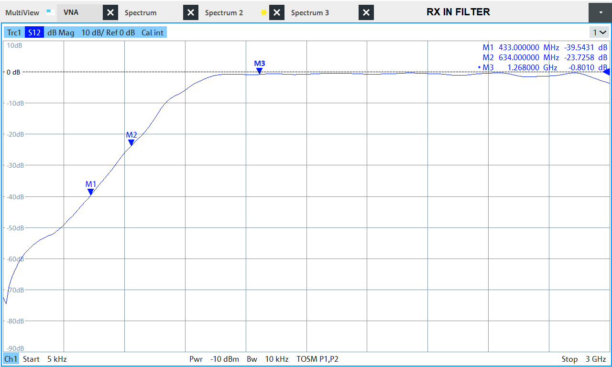Switch to the MultiView tab

[22, 13]
